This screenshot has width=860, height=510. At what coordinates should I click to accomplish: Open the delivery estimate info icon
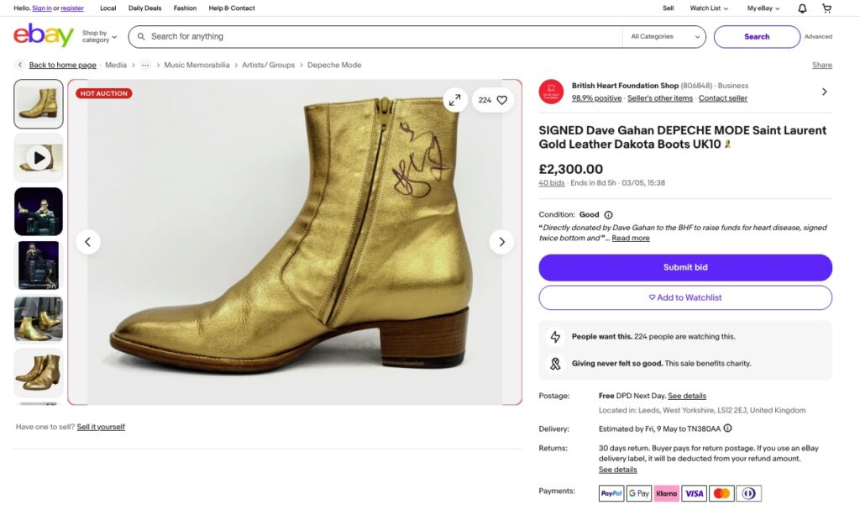(x=727, y=429)
